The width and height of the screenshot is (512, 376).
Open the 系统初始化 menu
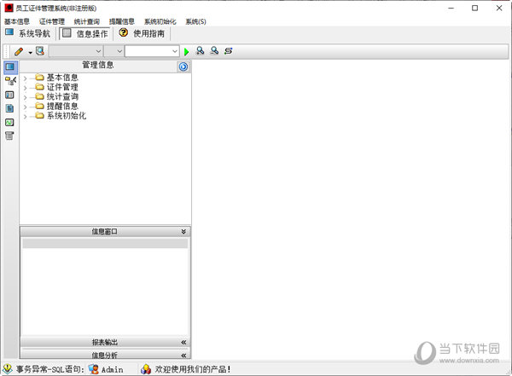click(x=160, y=21)
